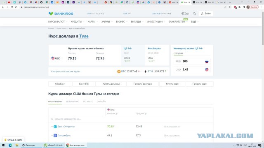Click the share page icon in the address bar
This screenshot has height=148, width=264.
tap(225, 7)
